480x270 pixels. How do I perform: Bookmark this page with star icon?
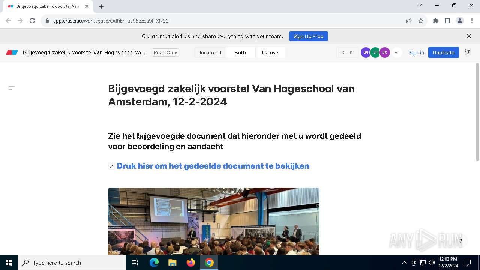pos(421,21)
